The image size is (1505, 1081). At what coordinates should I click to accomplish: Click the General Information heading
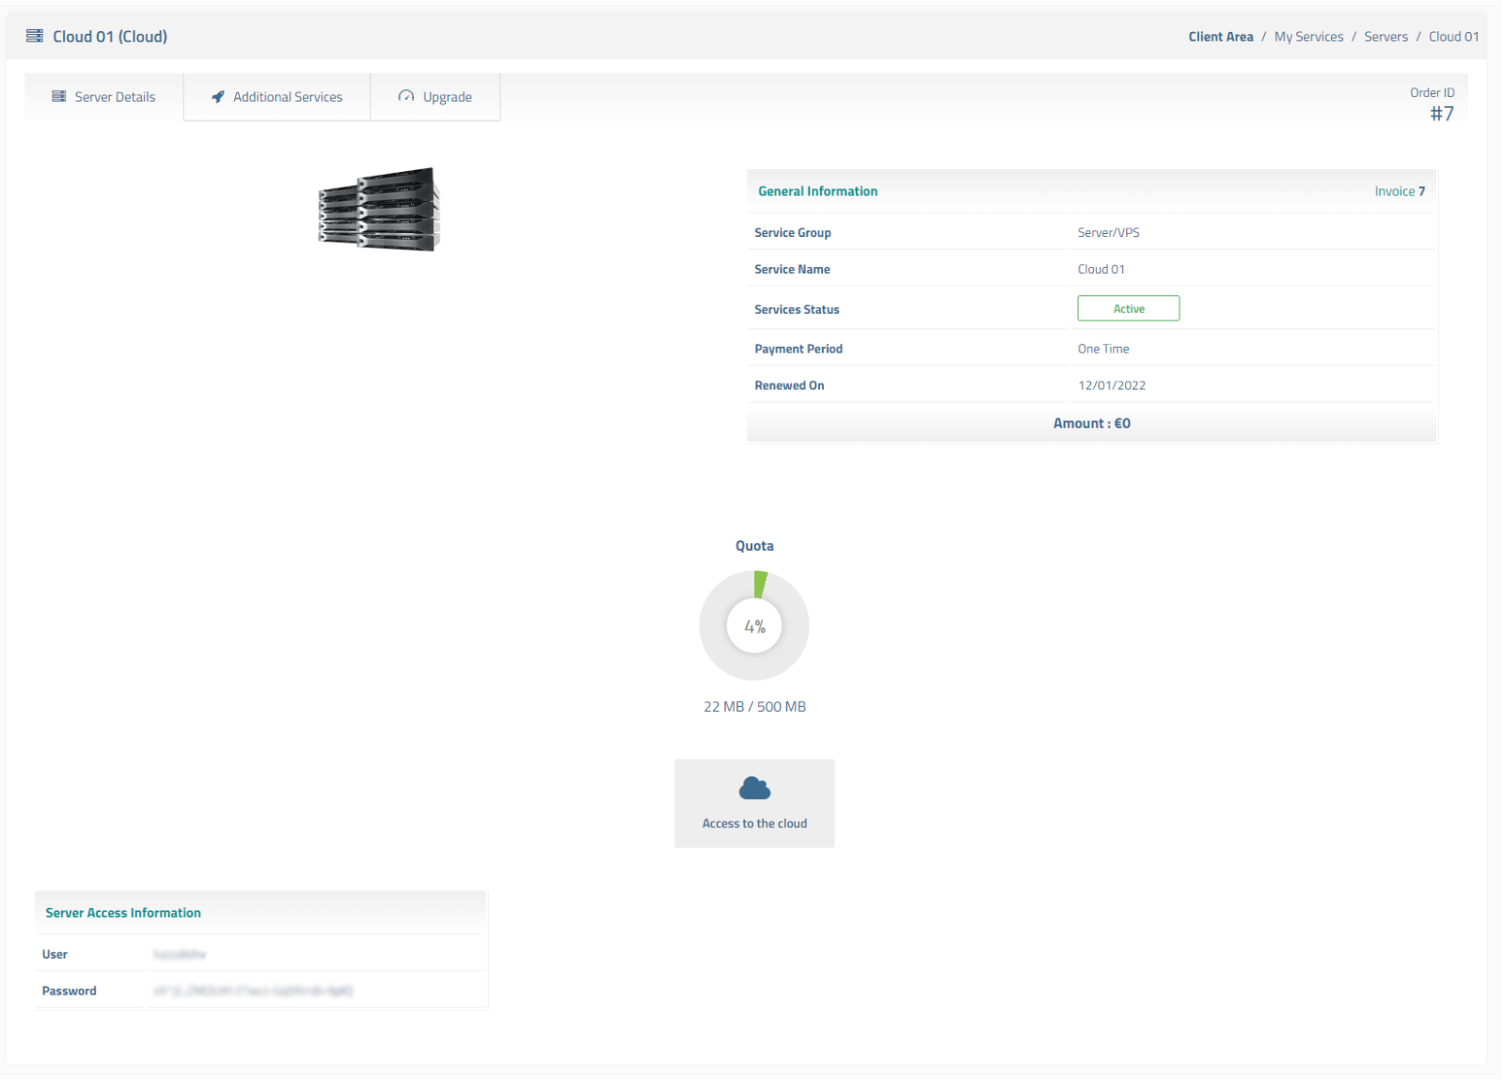click(817, 191)
